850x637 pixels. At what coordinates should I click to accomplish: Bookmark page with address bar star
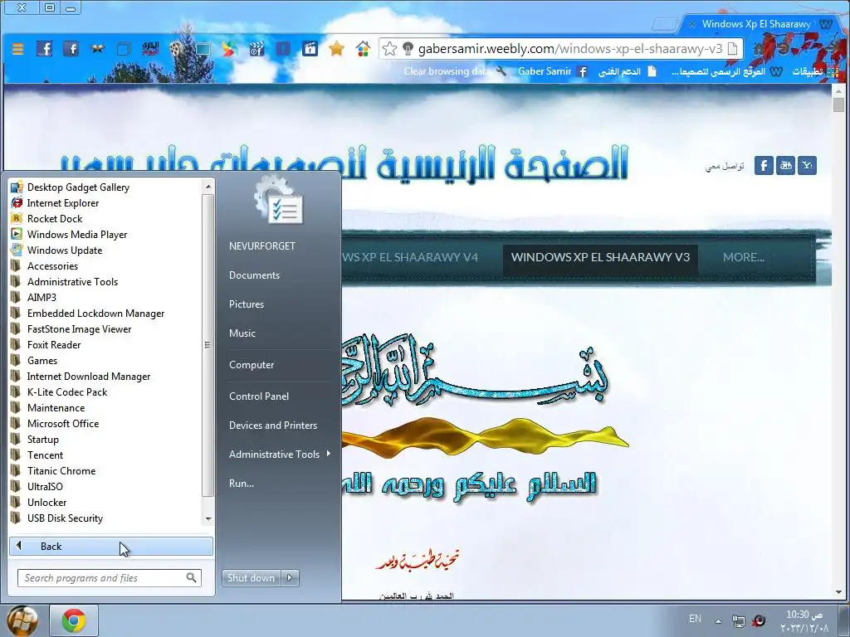point(389,49)
